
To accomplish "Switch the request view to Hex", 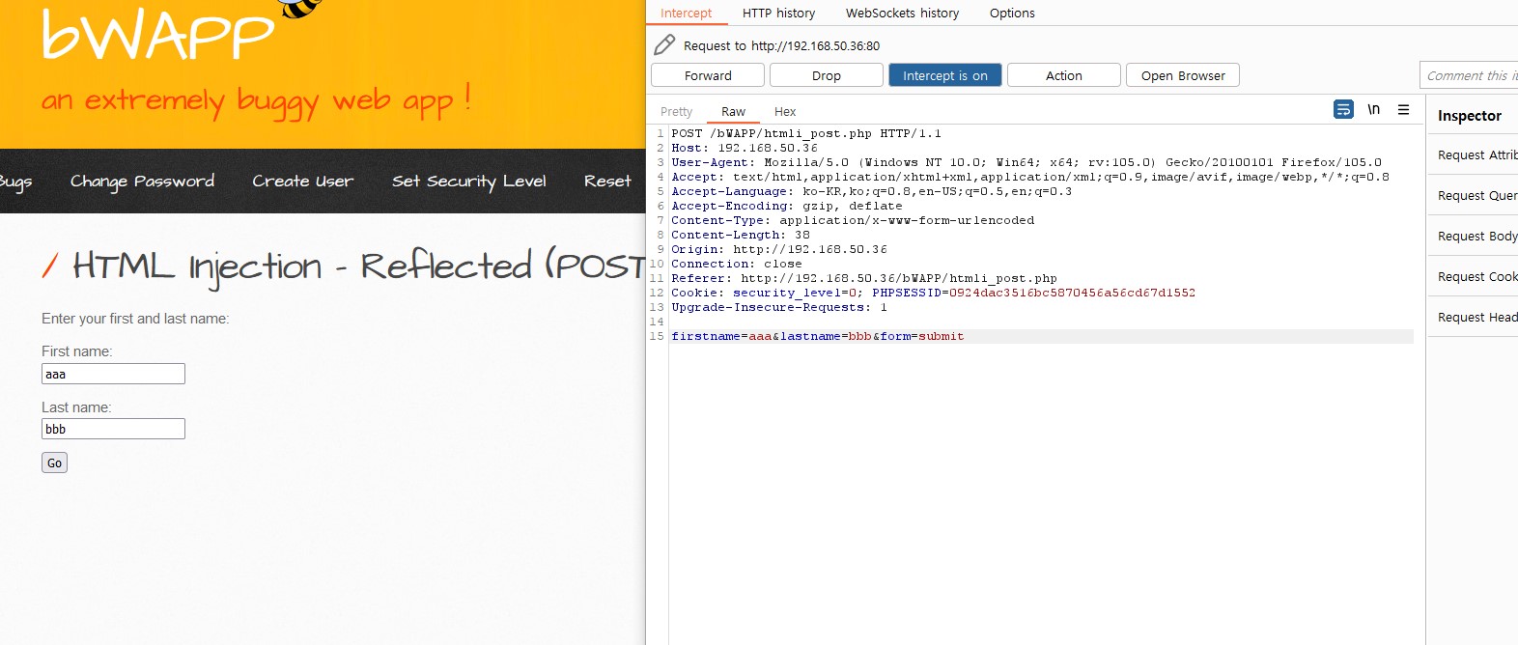I will [785, 111].
